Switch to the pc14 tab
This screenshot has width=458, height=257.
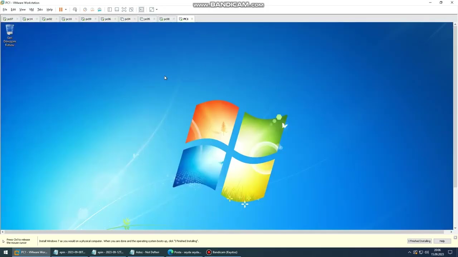click(x=30, y=19)
